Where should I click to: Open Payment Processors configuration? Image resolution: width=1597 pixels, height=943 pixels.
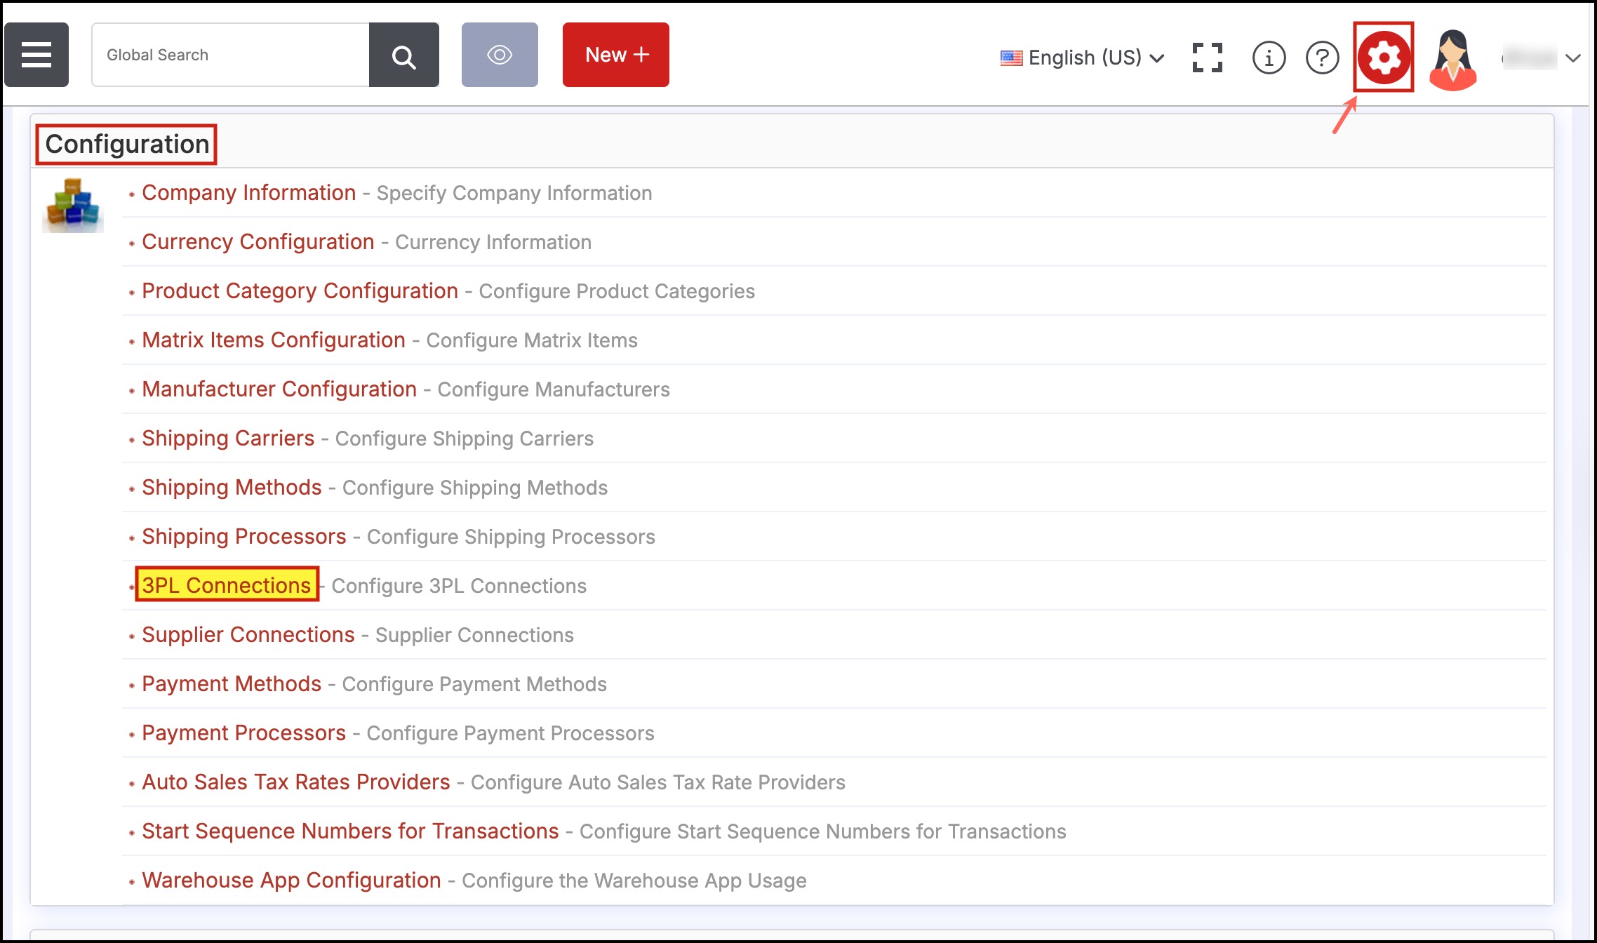tap(243, 733)
